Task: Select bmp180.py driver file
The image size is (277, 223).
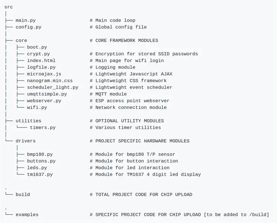Action: 40,154
